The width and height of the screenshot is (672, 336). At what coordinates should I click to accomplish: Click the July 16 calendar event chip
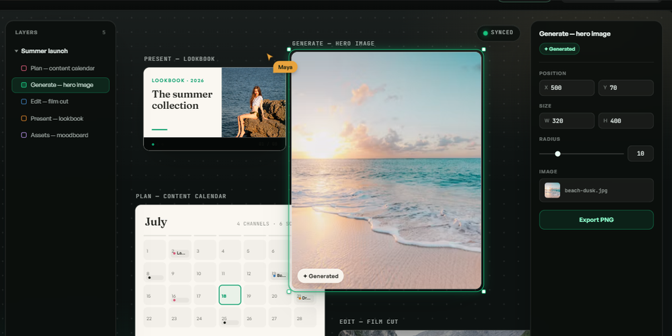180,300
